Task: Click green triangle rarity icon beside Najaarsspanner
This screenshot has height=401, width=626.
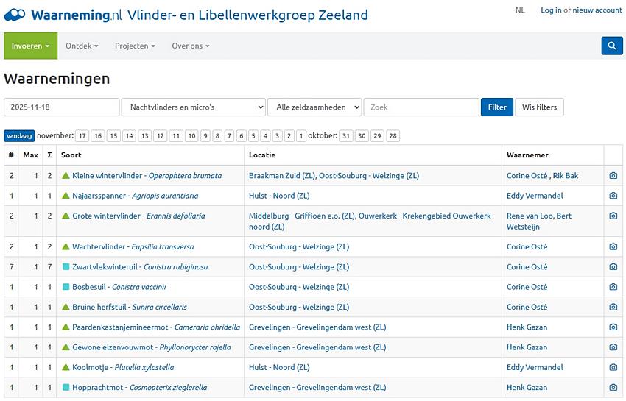Action: pos(66,196)
